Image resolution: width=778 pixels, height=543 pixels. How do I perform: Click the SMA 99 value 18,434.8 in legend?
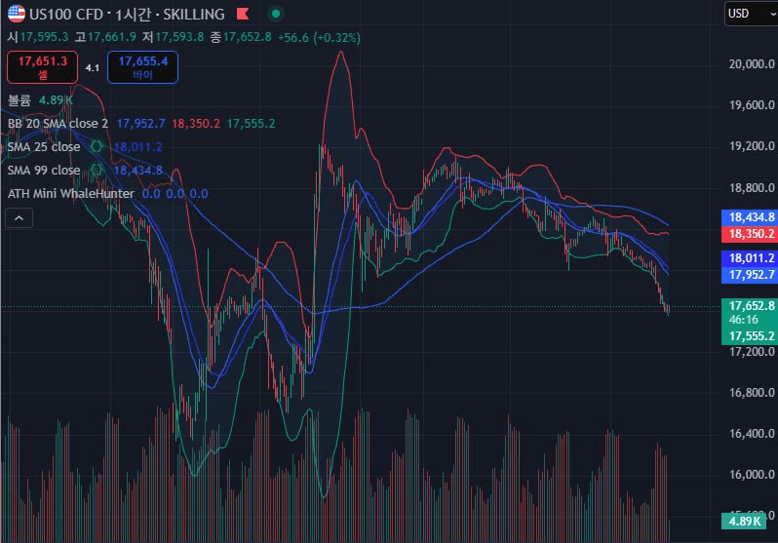(138, 170)
